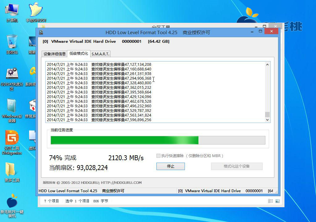Close the HDD Low Level Format Tool window
The height and width of the screenshot is (222, 316).
click(x=272, y=31)
